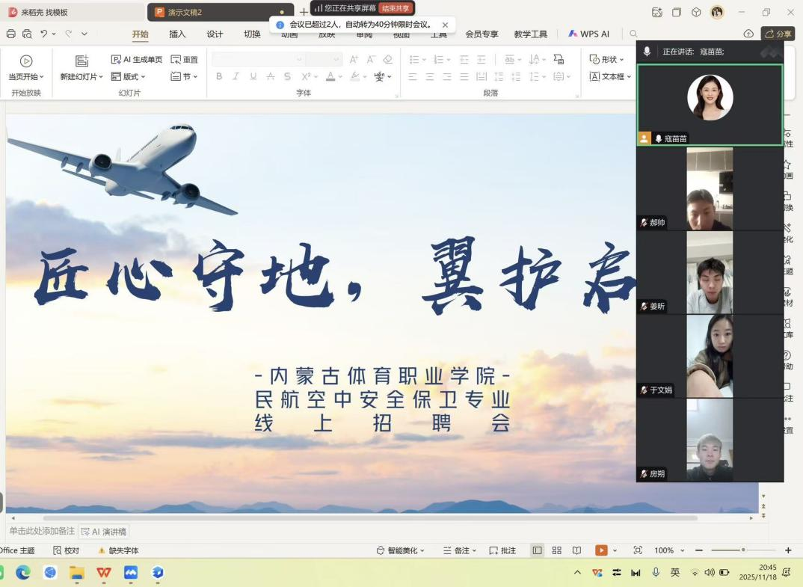Select 郝帅's video thumbnail
The height and width of the screenshot is (587, 803).
(x=710, y=188)
